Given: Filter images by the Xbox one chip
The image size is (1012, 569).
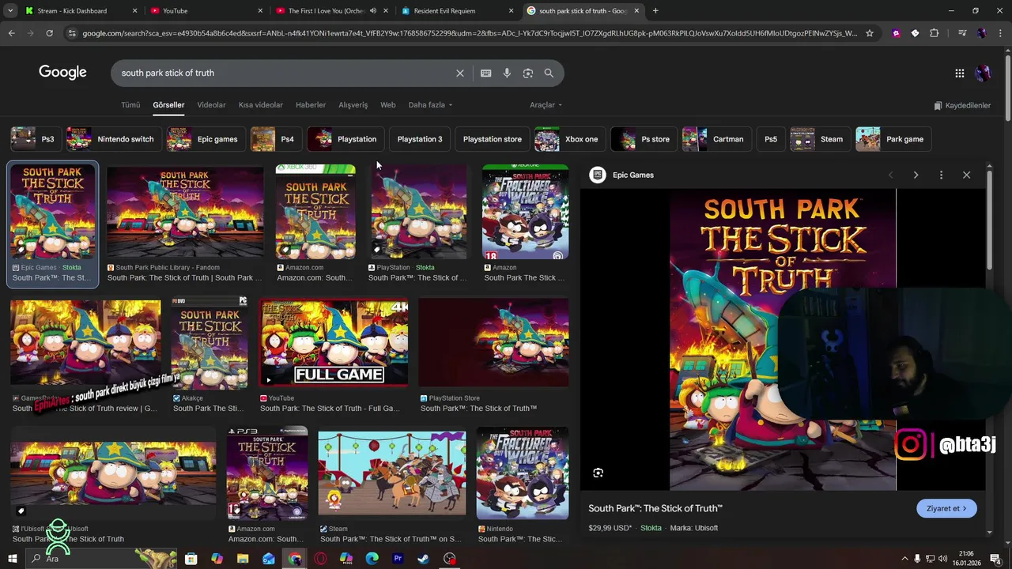Looking at the screenshot, I should pyautogui.click(x=568, y=139).
